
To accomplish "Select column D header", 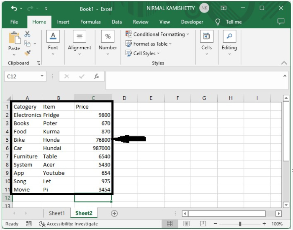I will (124, 98).
